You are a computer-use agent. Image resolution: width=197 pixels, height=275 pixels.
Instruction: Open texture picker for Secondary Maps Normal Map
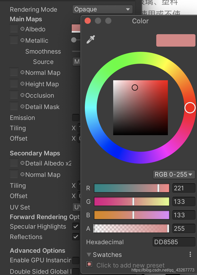pyautogui.click(x=22, y=175)
